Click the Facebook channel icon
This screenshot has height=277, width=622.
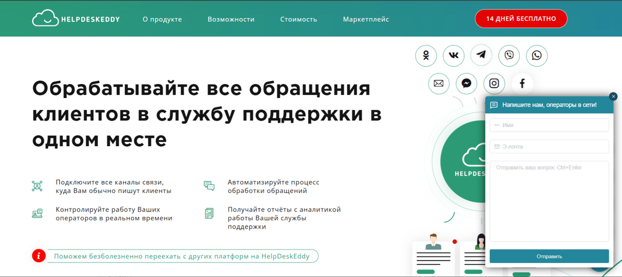(522, 84)
